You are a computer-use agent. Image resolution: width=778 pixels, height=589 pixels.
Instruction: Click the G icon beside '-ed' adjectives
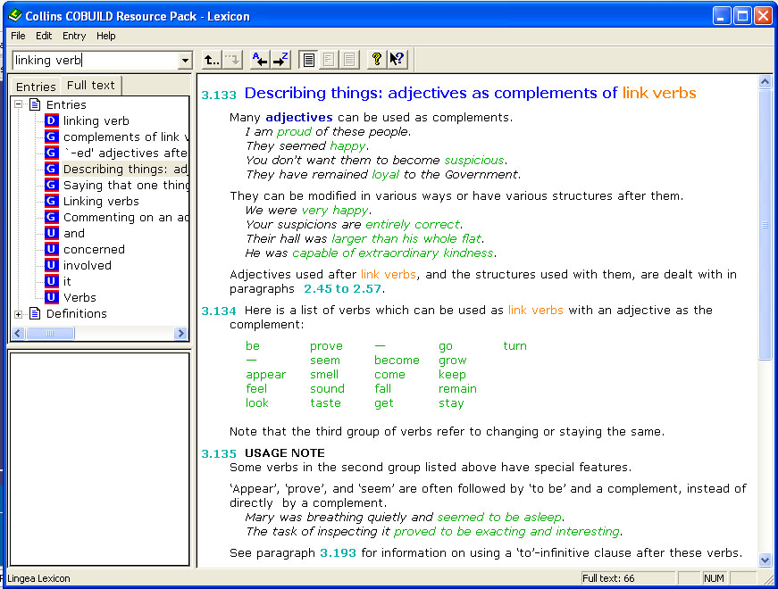tap(52, 153)
